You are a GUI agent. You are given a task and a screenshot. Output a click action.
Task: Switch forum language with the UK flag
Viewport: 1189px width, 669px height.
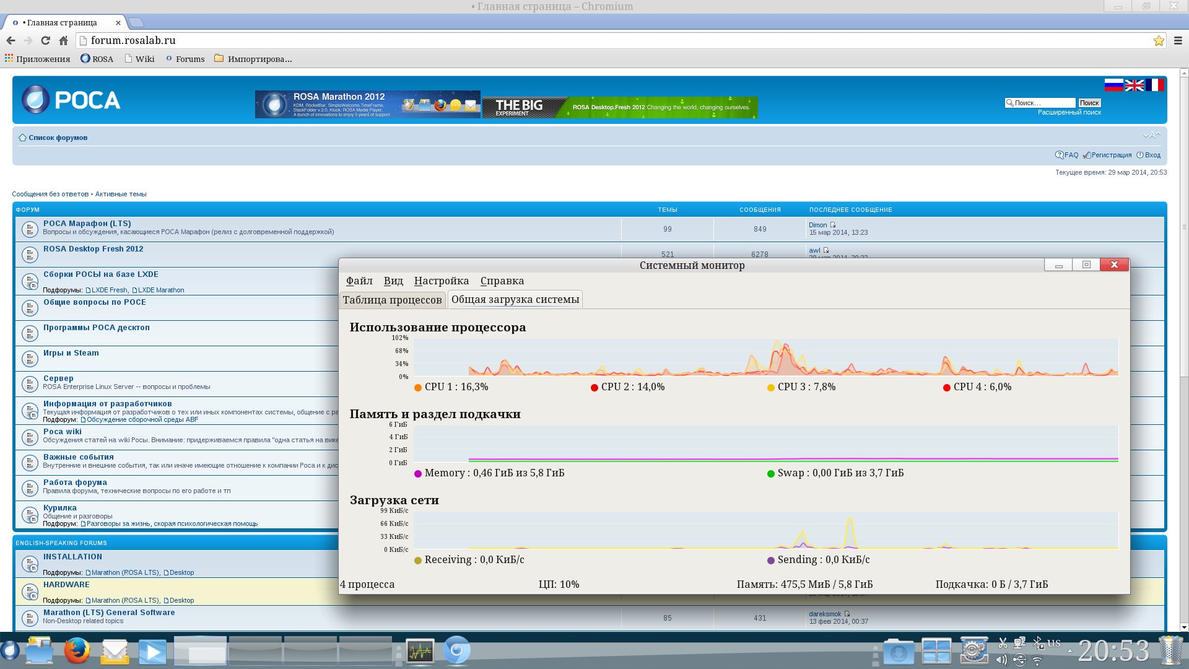tap(1134, 85)
